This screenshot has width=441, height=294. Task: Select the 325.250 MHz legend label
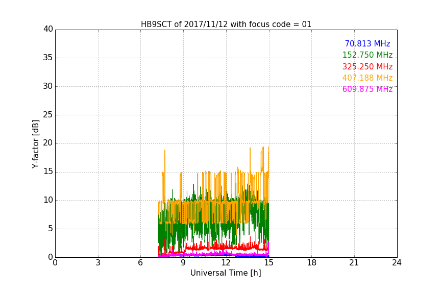pos(367,66)
